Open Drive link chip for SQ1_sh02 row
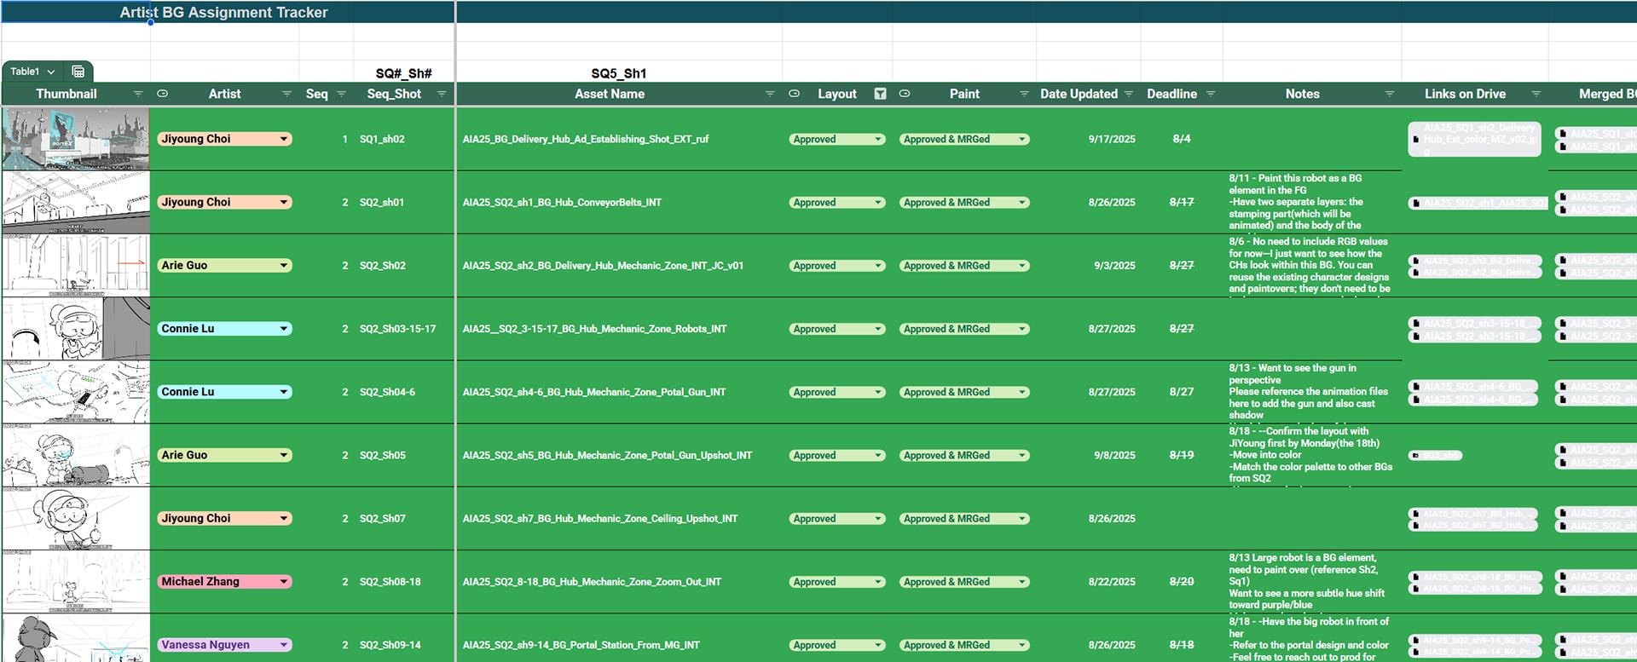 pyautogui.click(x=1474, y=139)
